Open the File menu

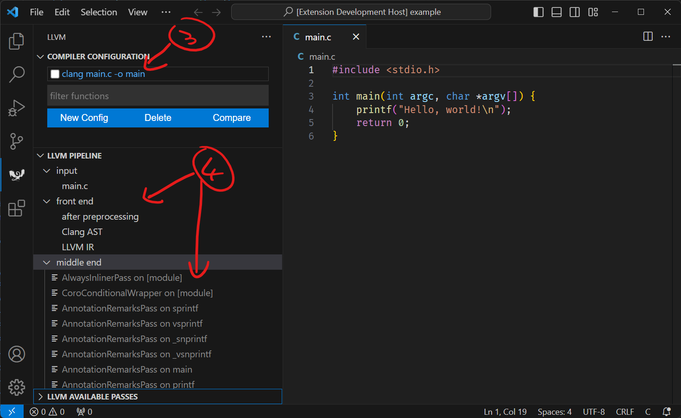coord(37,12)
